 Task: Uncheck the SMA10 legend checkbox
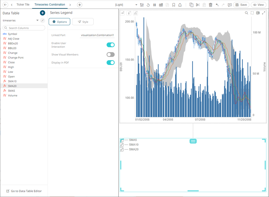pyautogui.click(x=122, y=145)
